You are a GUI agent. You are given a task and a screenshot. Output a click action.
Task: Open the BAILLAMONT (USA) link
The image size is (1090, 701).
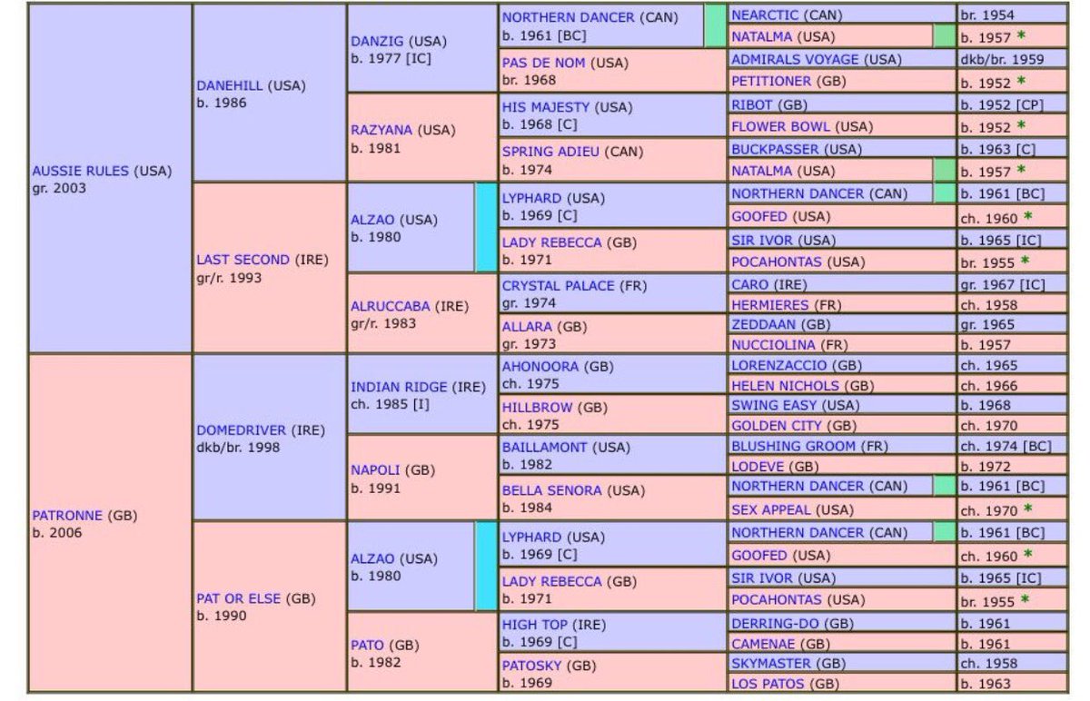(x=565, y=447)
